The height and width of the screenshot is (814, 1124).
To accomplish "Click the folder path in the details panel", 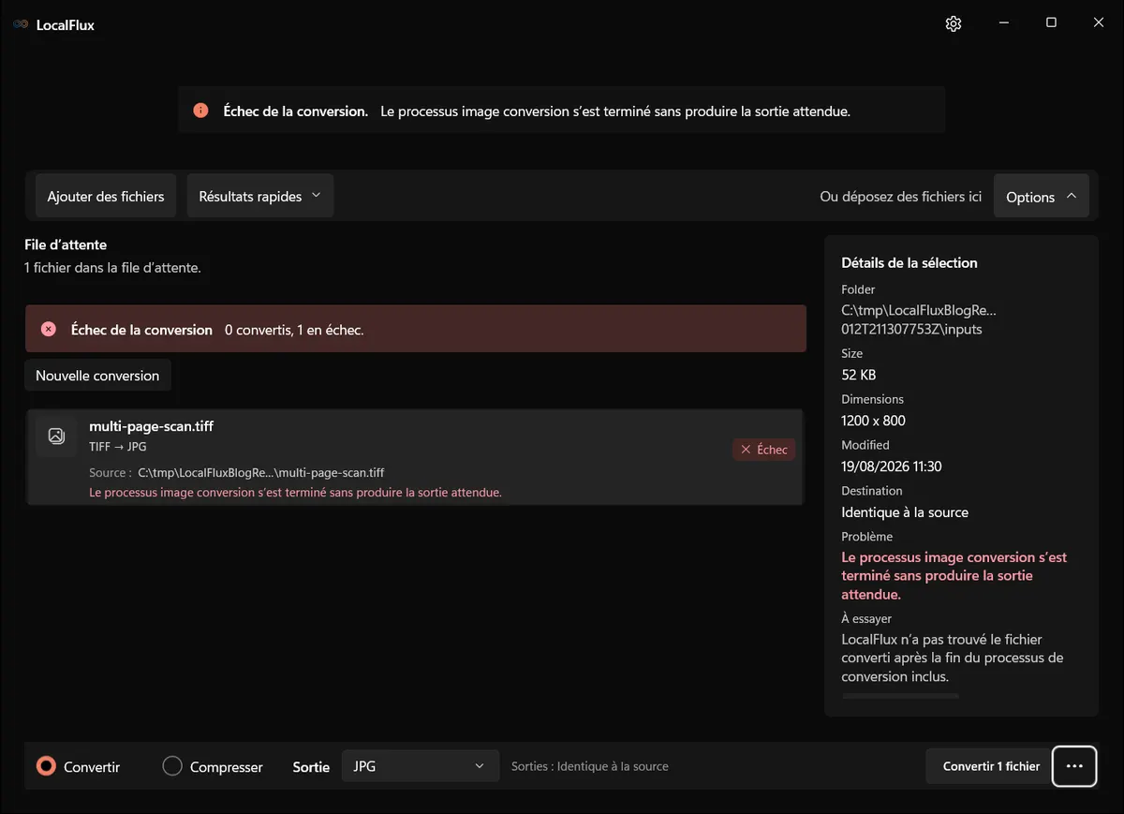I will coord(919,319).
